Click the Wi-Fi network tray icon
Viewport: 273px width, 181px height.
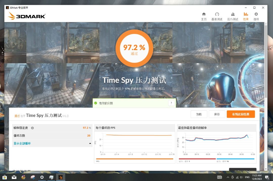tap(237, 177)
